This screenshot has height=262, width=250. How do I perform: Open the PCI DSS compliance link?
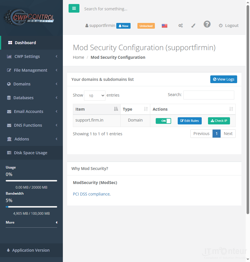[92, 194]
